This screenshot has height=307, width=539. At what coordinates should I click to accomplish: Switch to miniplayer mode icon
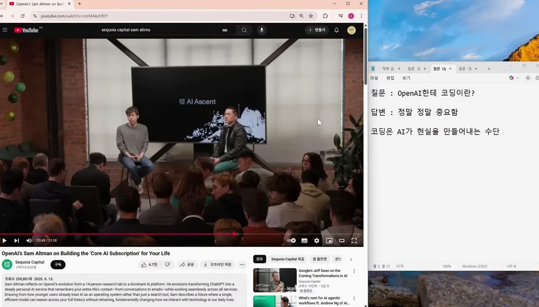[x=329, y=241]
